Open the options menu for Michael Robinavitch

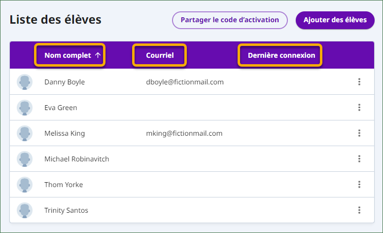click(359, 158)
